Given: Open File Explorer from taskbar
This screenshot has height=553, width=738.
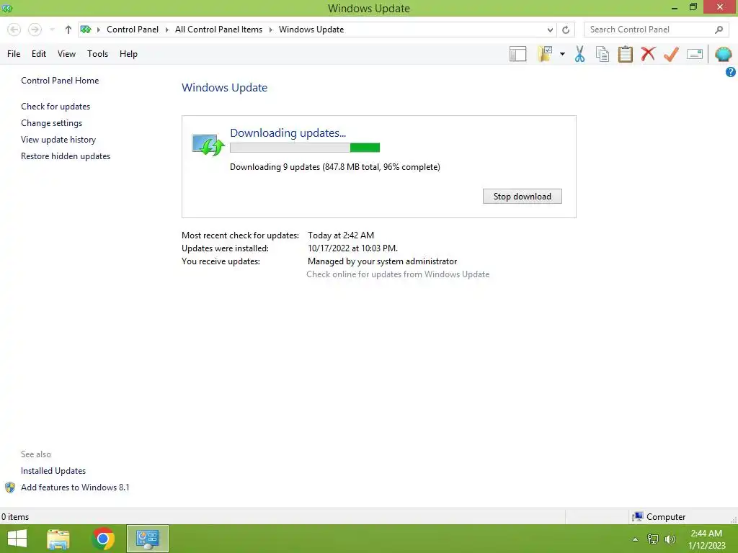Looking at the screenshot, I should [58, 539].
